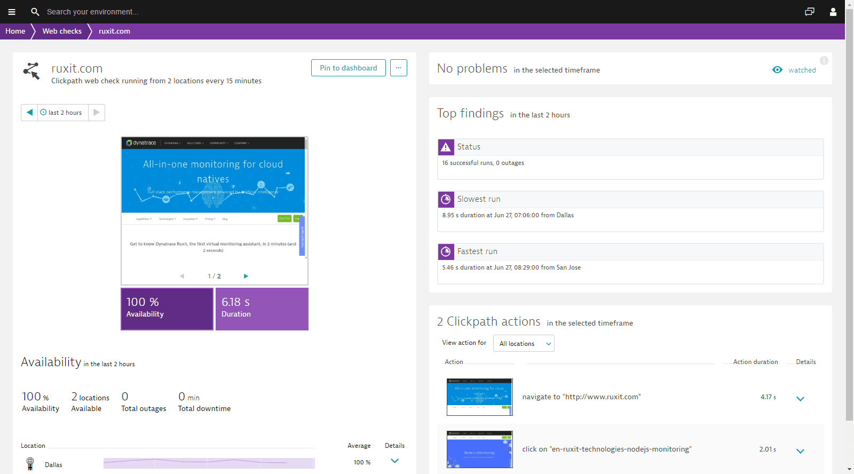The image size is (854, 474).
Task: Click the Action duration column header
Action: click(x=755, y=362)
